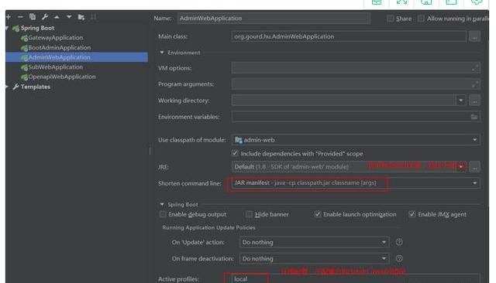Open help for On 'Update' action
The image size is (496, 283).
click(x=399, y=242)
